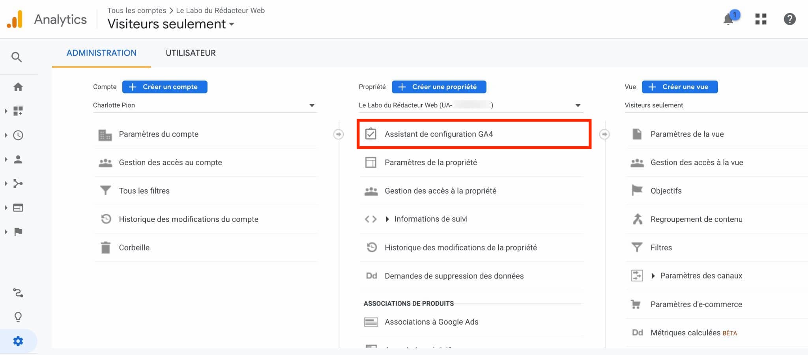
Task: Open Conversions flag icon in sidebar
Action: 18,232
